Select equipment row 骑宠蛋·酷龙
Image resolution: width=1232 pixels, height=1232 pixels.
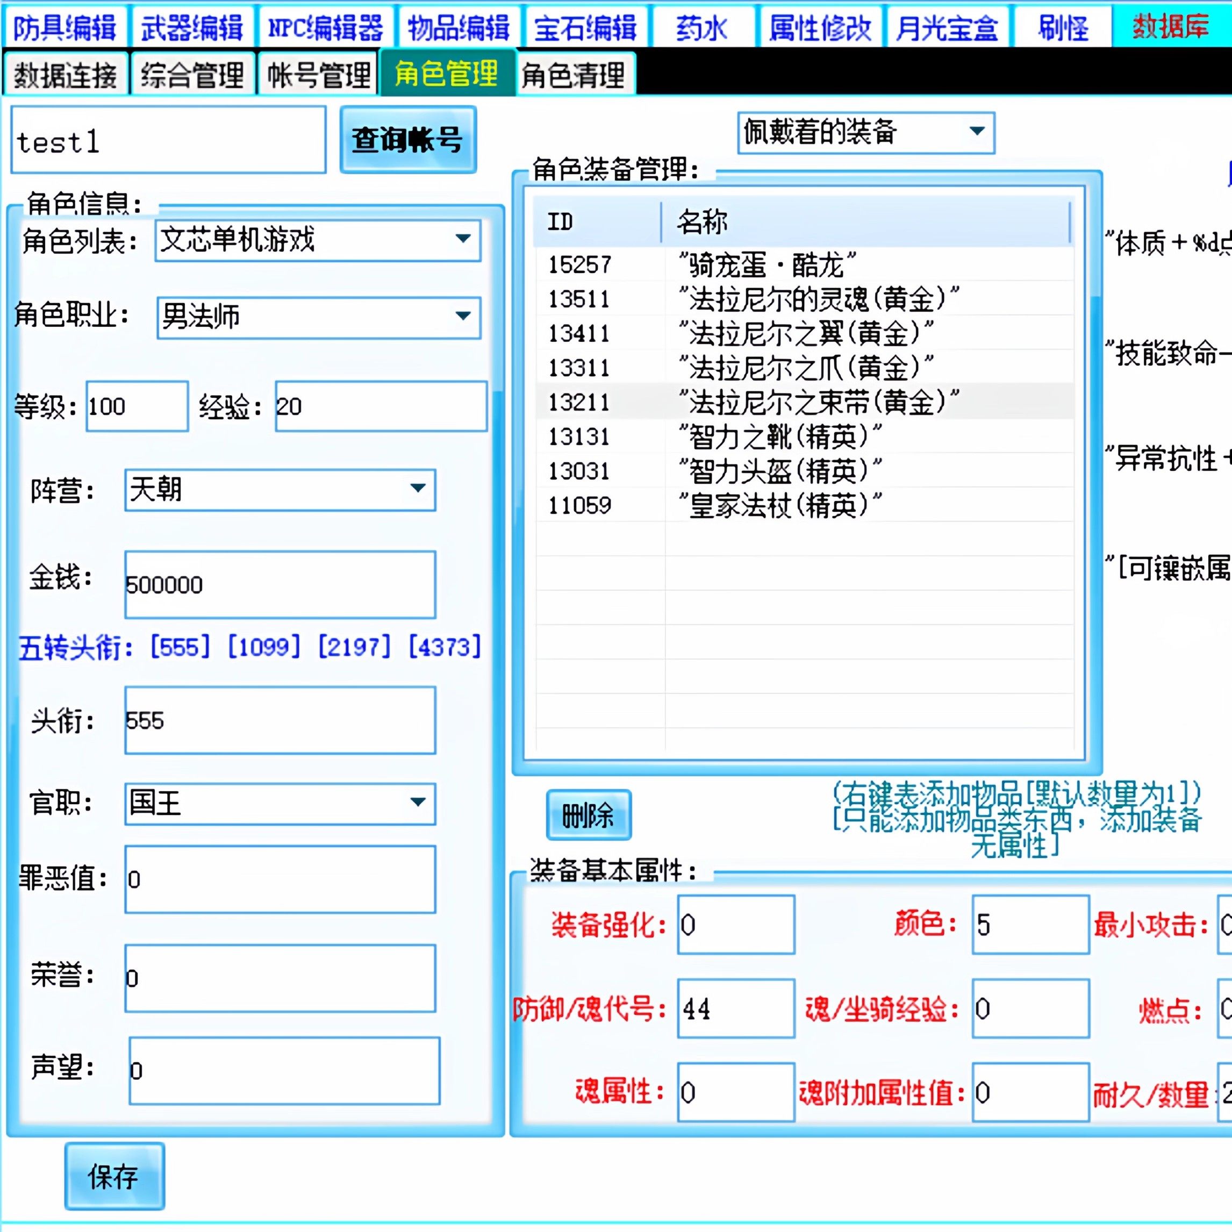[x=765, y=264]
